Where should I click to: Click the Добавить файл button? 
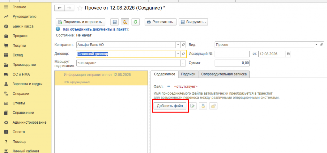170,106
